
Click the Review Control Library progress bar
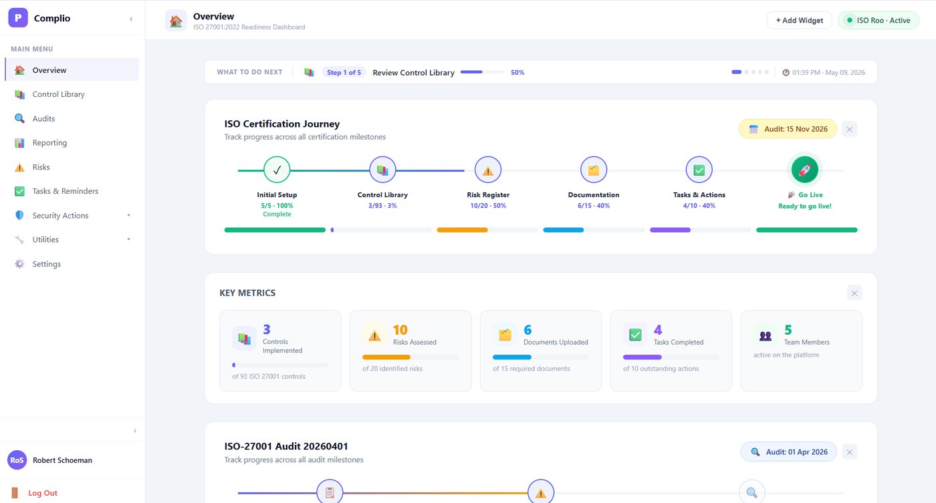(x=482, y=72)
